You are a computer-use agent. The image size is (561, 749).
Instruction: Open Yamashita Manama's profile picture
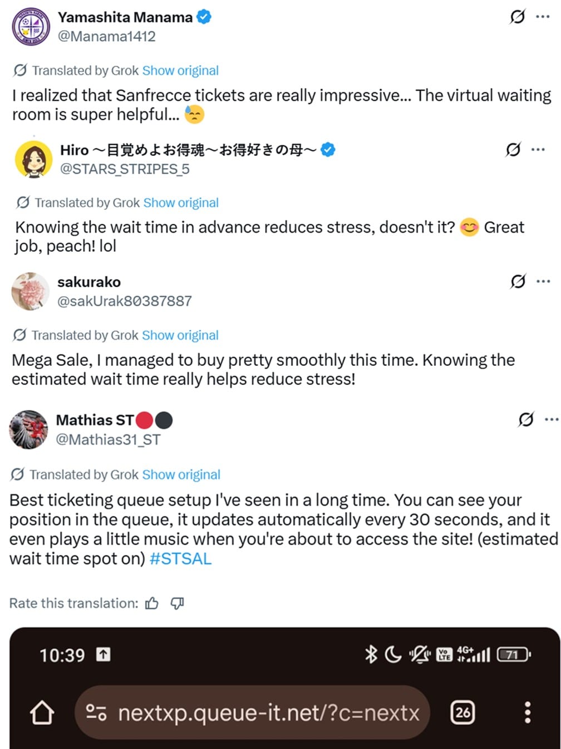pos(31,26)
